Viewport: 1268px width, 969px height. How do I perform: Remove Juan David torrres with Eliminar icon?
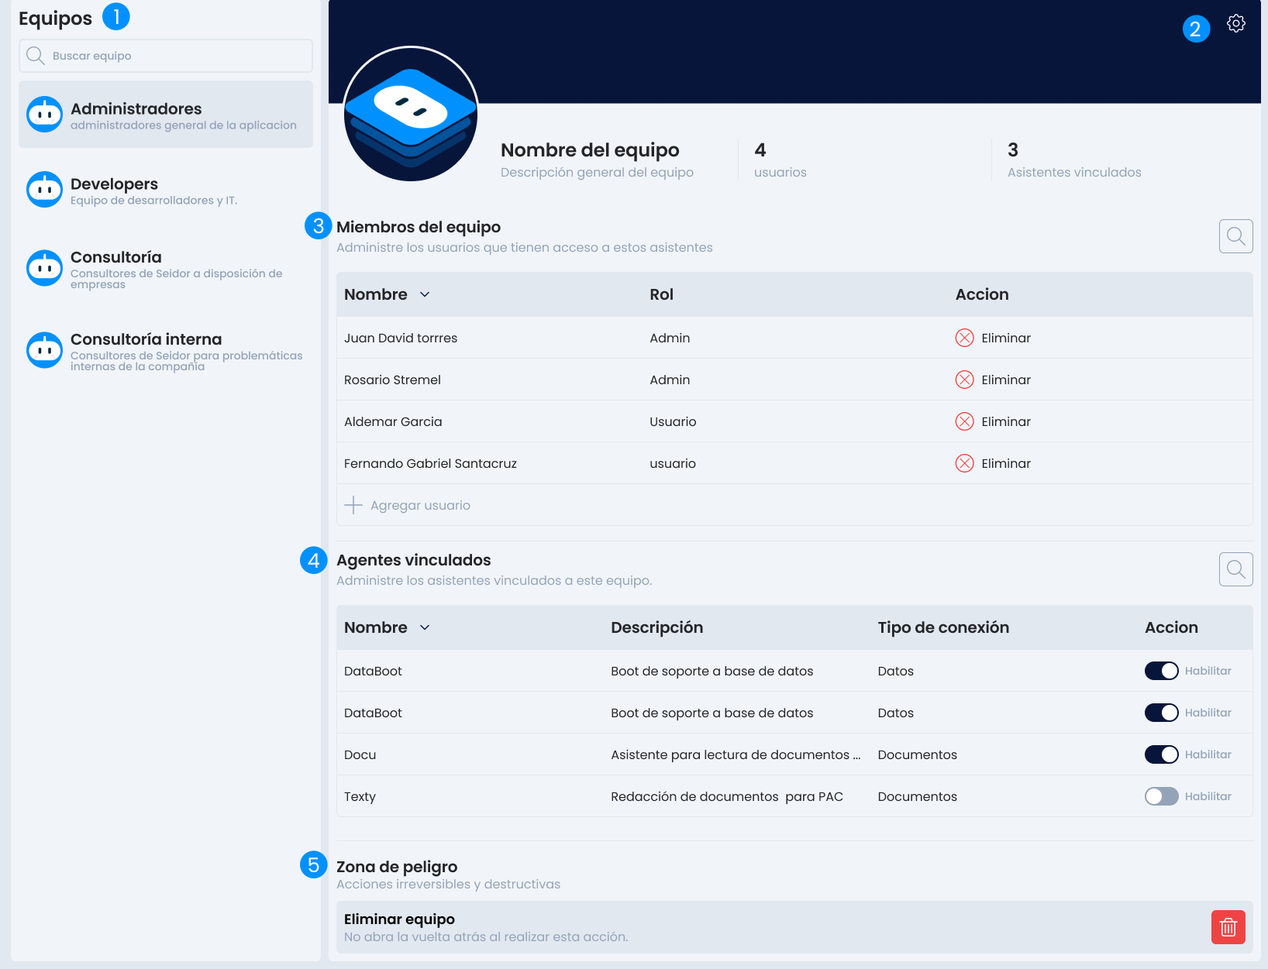click(964, 338)
